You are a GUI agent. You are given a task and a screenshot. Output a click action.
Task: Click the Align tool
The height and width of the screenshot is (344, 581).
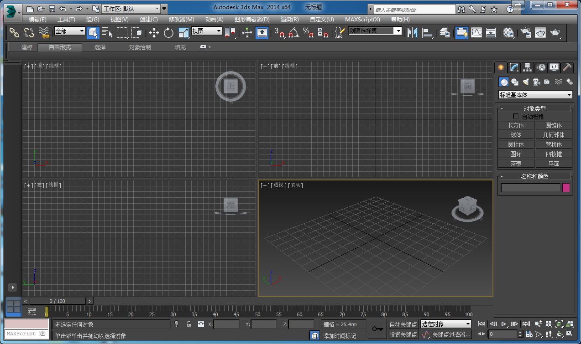tap(427, 32)
